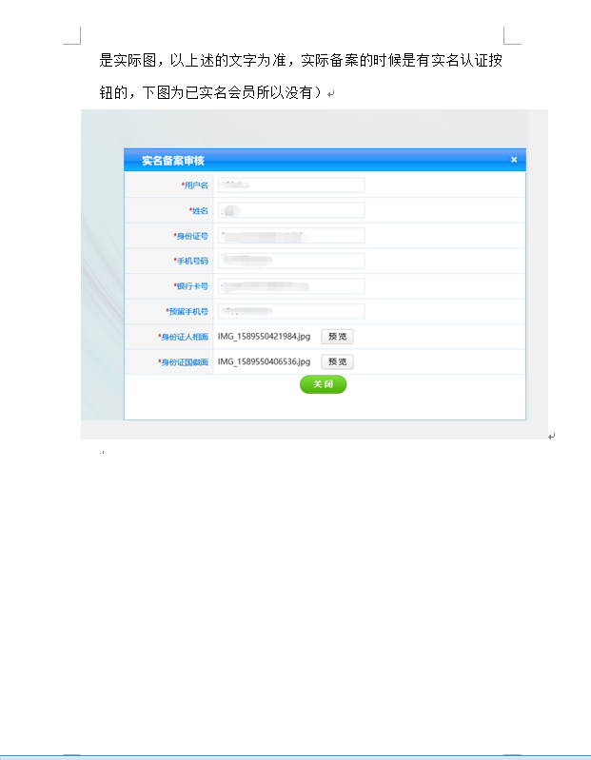Click the 实名备案审核 dialog title
This screenshot has height=760, width=591.
[x=172, y=161]
